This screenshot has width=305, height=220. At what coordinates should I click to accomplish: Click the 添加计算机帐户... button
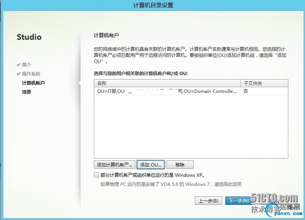[x=114, y=165]
